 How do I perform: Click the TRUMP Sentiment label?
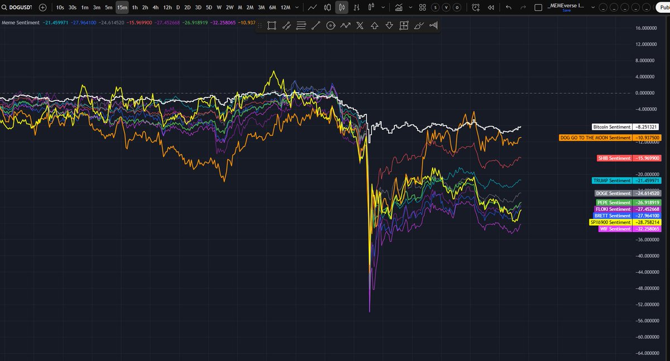tap(611, 181)
